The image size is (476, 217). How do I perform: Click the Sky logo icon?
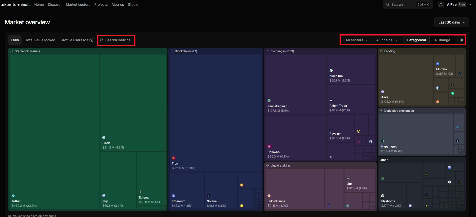(x=104, y=196)
